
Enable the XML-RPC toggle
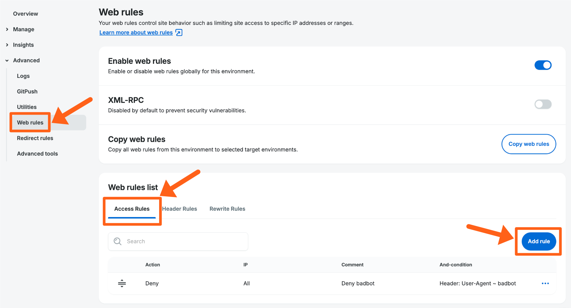543,104
